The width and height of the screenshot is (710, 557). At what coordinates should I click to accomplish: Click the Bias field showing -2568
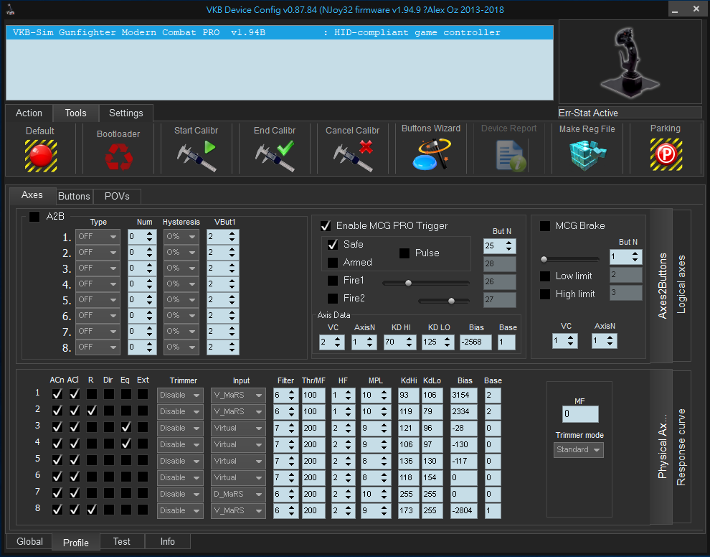tap(475, 343)
